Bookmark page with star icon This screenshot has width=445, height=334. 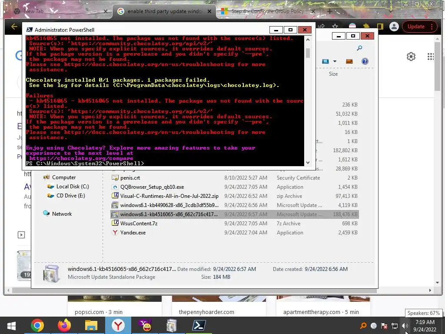(x=335, y=27)
